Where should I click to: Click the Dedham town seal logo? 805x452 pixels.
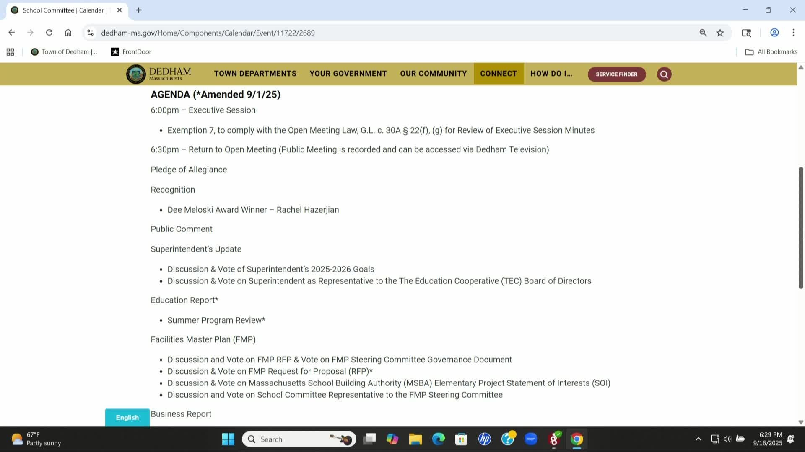(135, 74)
